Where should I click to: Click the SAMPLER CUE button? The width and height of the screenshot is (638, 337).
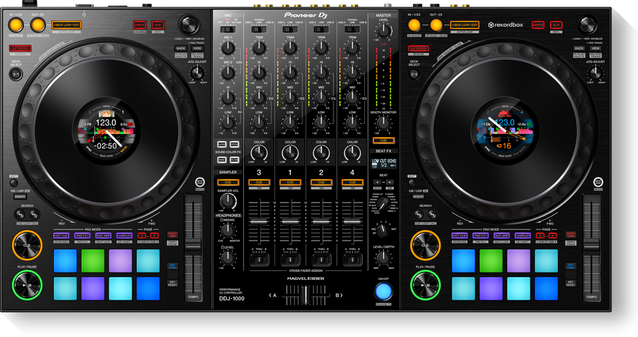click(228, 182)
